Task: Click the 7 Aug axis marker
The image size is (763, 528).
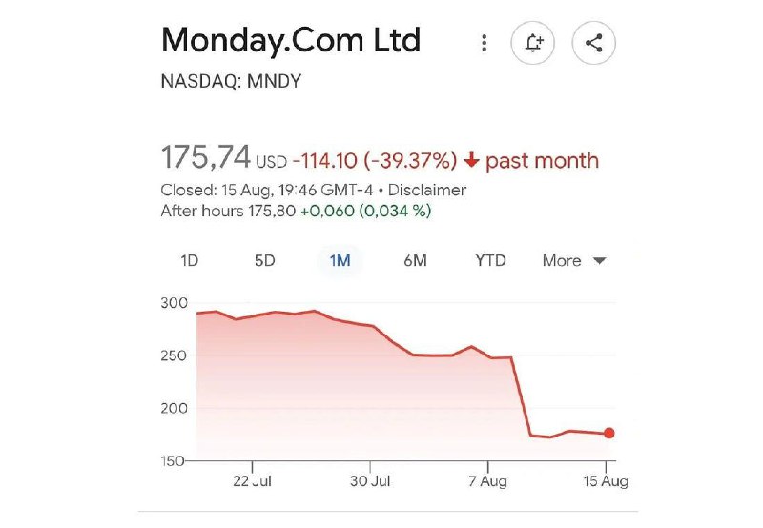Action: point(488,481)
